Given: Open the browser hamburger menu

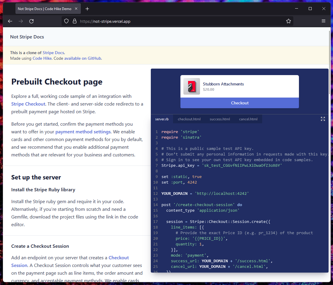Looking at the screenshot, I should [324, 21].
